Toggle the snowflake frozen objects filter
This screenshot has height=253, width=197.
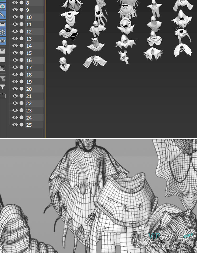pos(3,32)
